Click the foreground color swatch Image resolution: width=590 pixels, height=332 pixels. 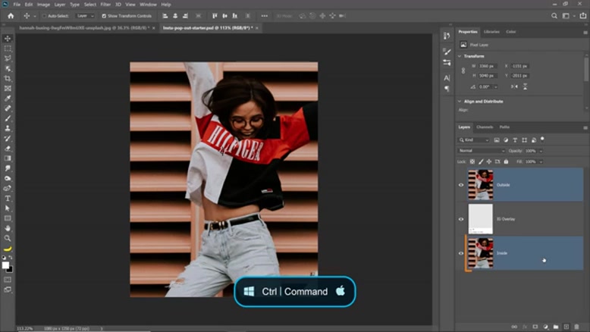5,265
